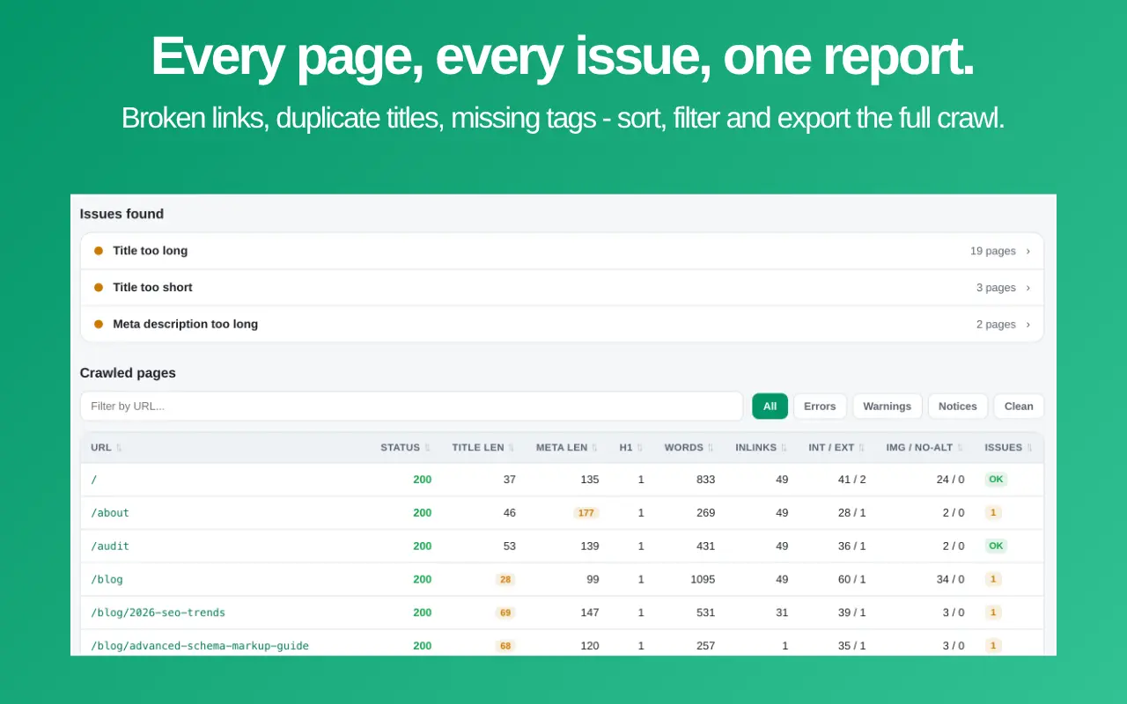This screenshot has height=704, width=1127.
Task: Open the /about page link
Action: (110, 513)
